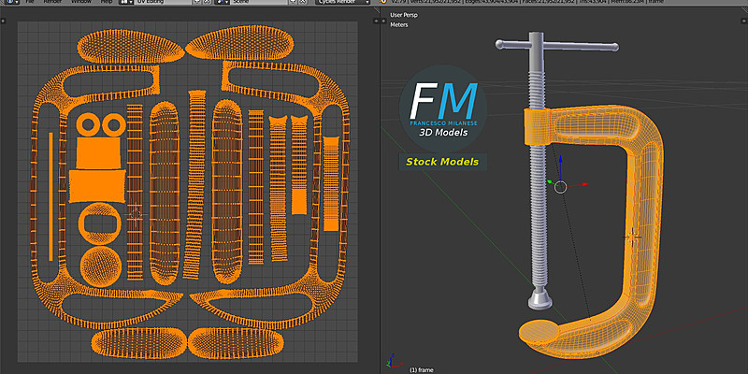Click the Verts count in the stats bar

pyautogui.click(x=437, y=2)
